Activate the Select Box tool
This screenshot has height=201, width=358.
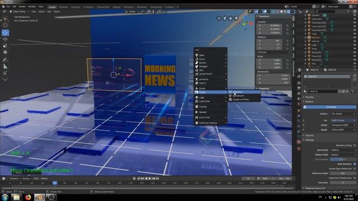pyautogui.click(x=5, y=19)
